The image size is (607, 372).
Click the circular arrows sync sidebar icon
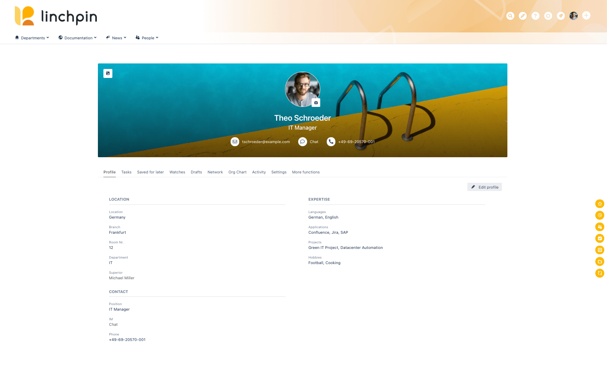pyautogui.click(x=600, y=273)
